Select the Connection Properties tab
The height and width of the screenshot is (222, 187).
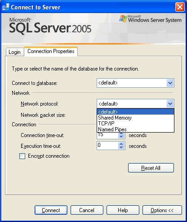coord(51,51)
